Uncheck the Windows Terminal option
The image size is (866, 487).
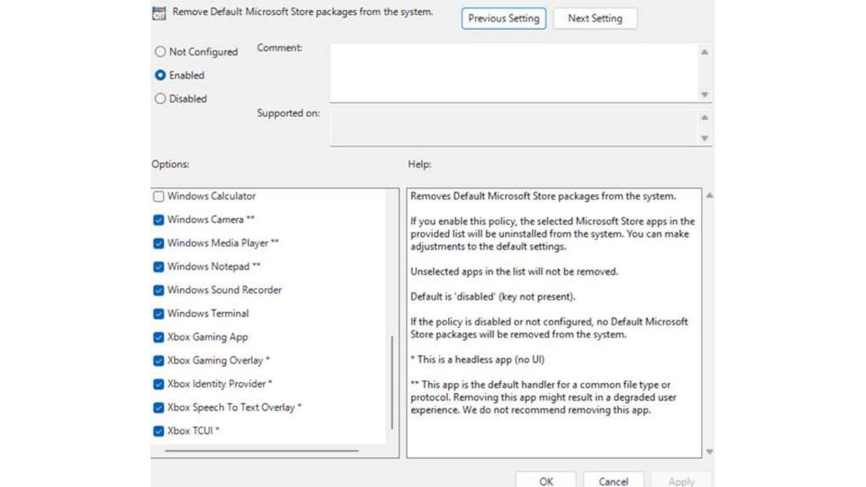[x=157, y=313]
